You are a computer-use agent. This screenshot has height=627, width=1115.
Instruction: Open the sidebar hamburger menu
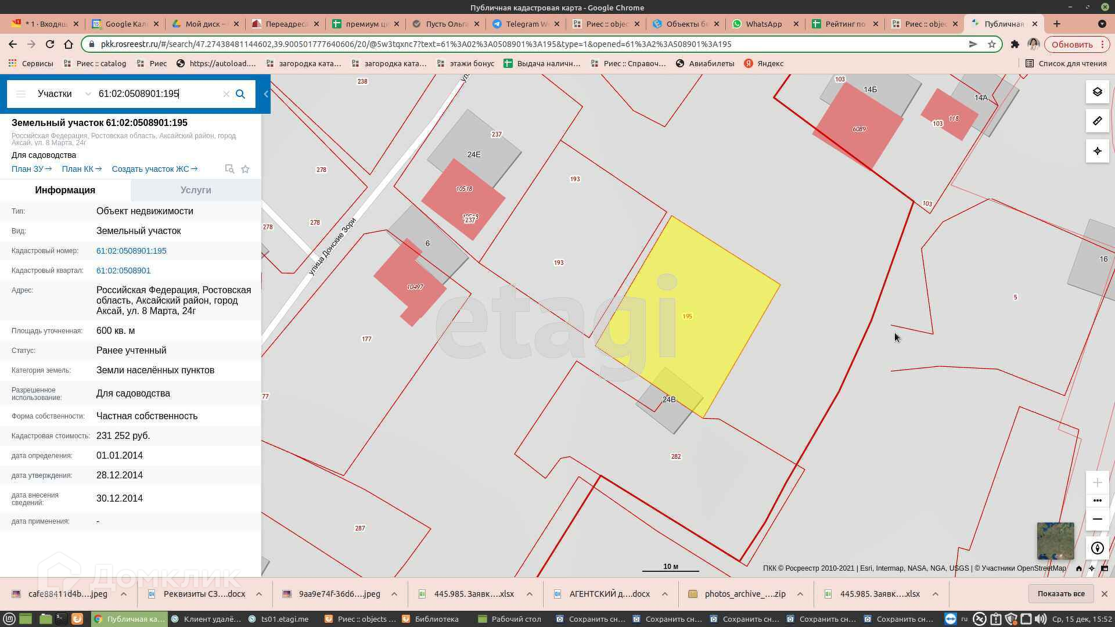tap(21, 94)
